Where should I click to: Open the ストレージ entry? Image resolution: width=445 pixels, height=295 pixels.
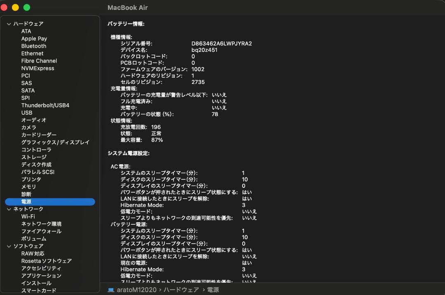click(x=34, y=157)
